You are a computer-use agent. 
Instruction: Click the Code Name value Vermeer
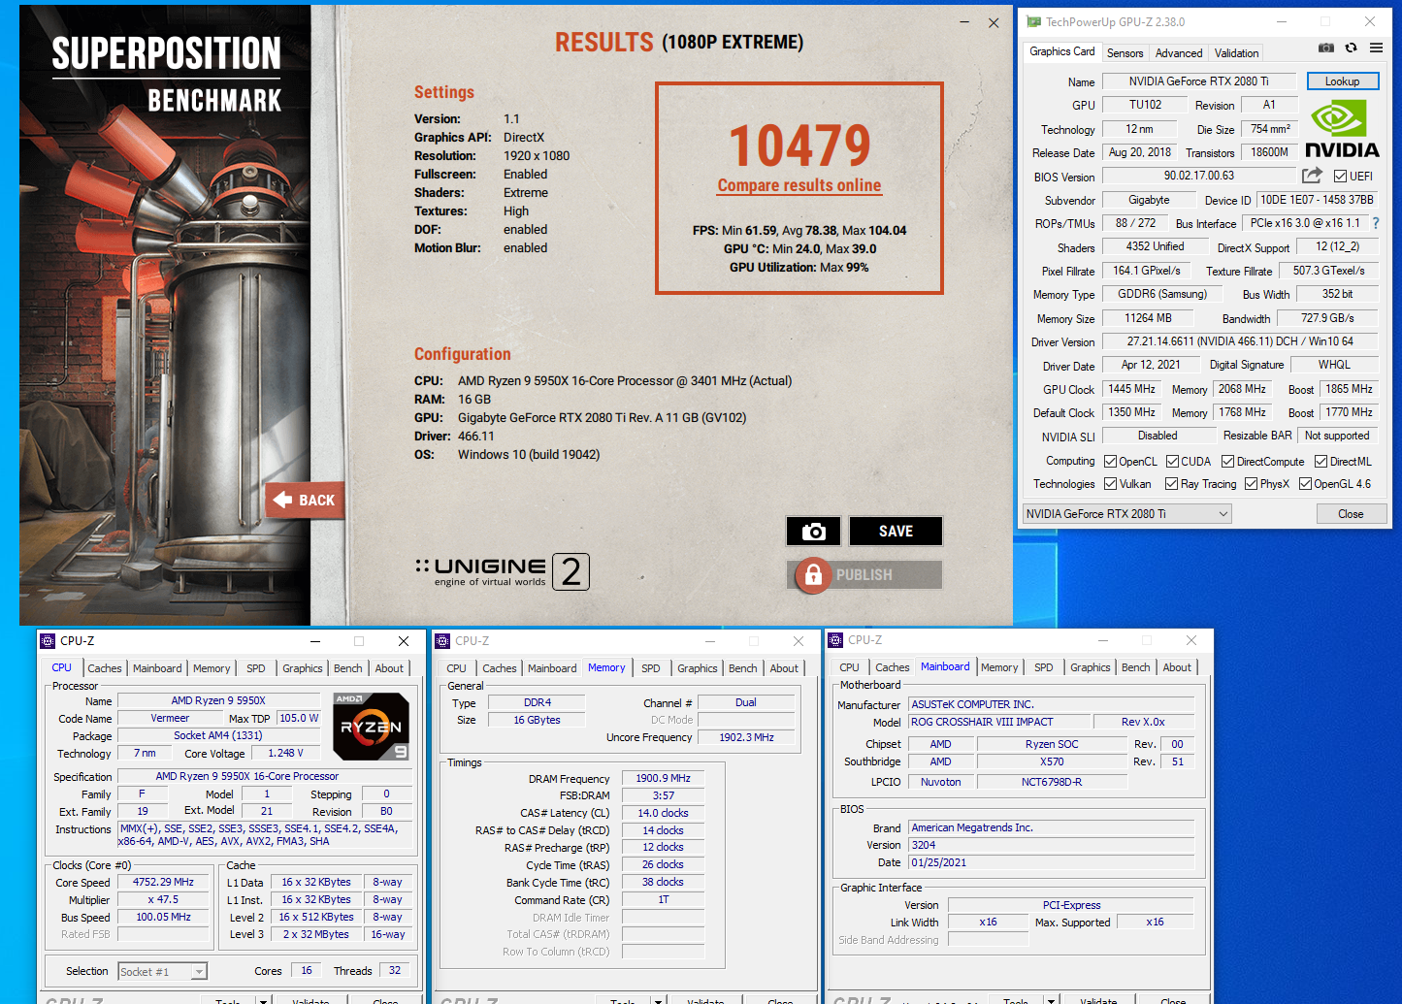click(x=170, y=718)
